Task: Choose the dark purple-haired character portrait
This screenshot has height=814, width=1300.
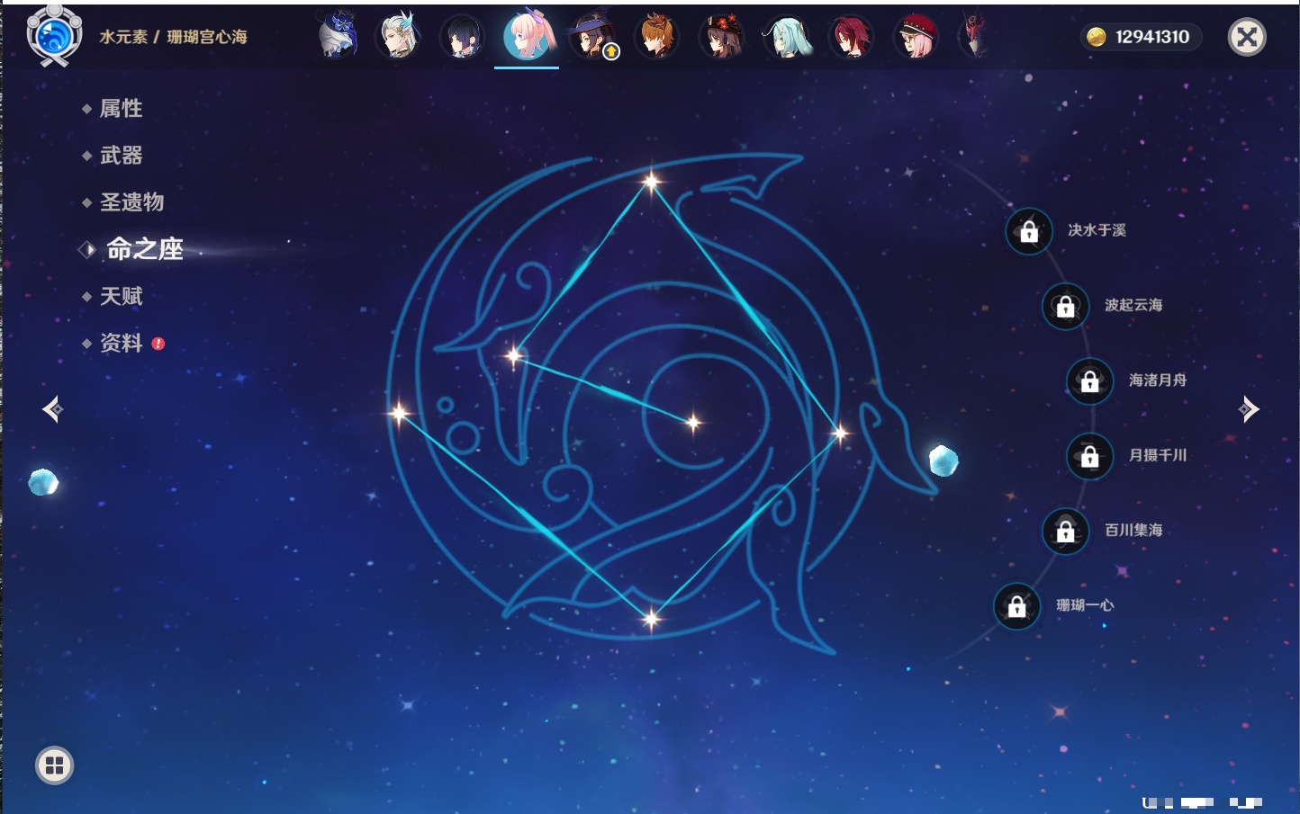Action: pos(463,37)
